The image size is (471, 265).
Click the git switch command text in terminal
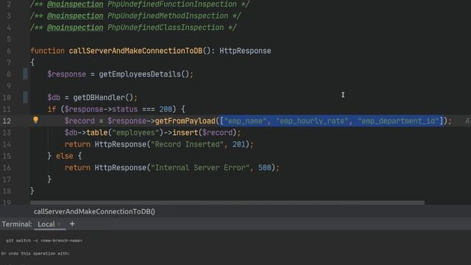tap(44, 241)
